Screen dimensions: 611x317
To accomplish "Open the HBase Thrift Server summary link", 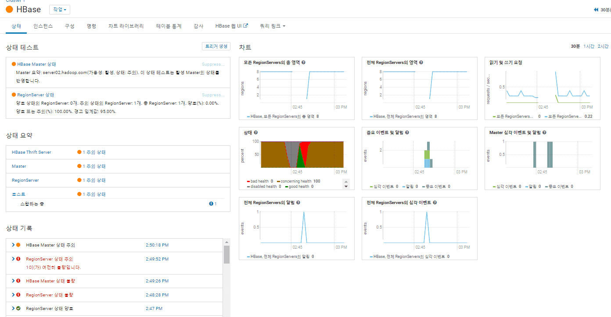I will [x=32, y=152].
